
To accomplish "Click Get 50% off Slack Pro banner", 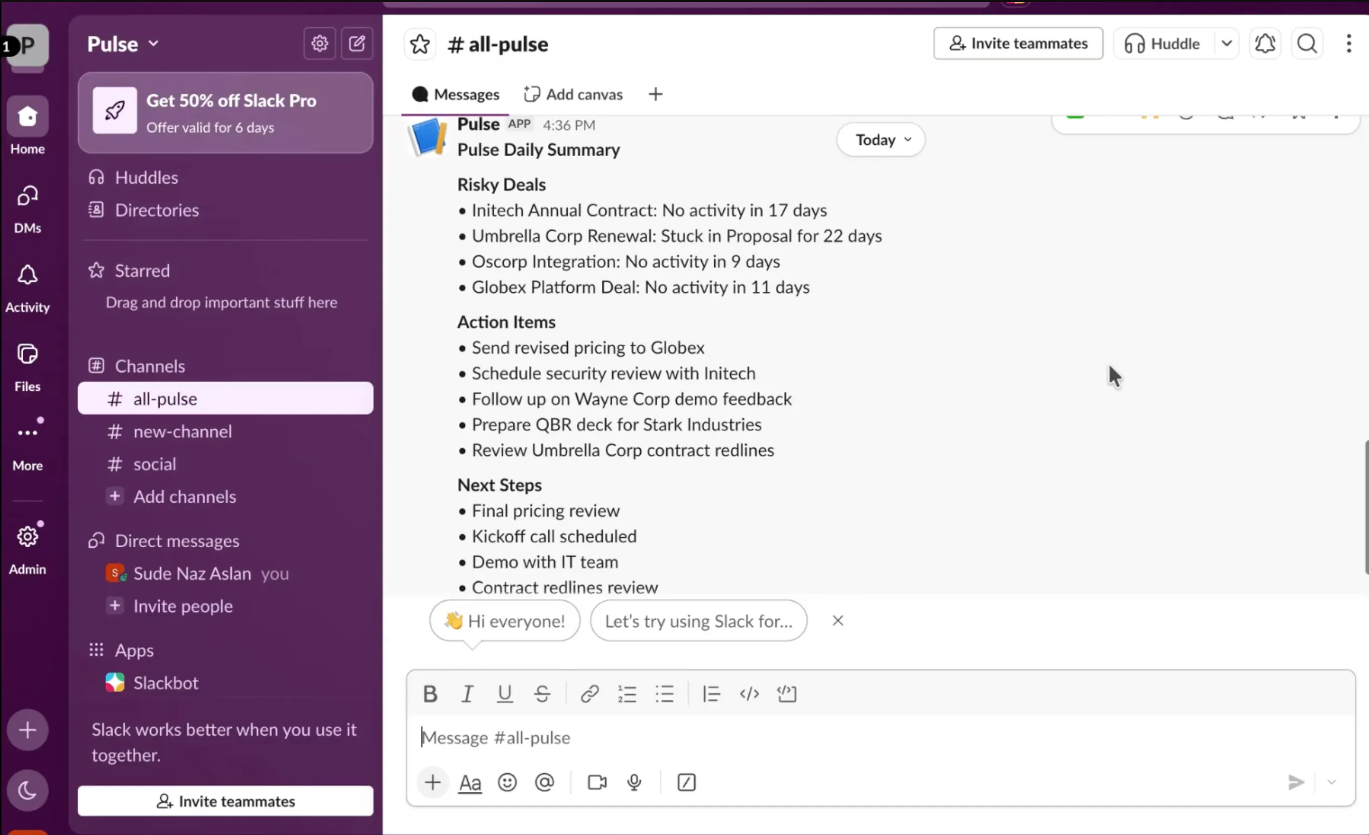I will 226,113.
